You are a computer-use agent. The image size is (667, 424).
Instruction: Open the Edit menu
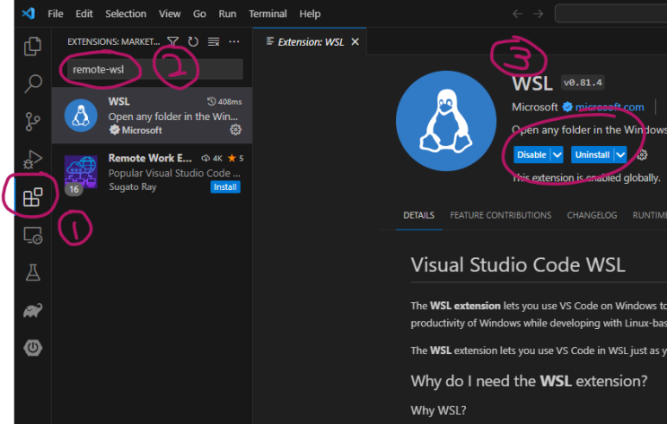(x=84, y=13)
